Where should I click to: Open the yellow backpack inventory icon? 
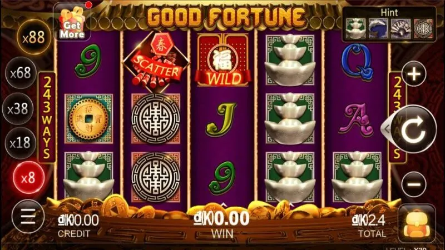(417, 224)
